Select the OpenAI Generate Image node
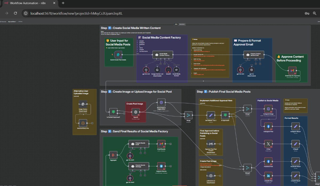 tap(136, 112)
